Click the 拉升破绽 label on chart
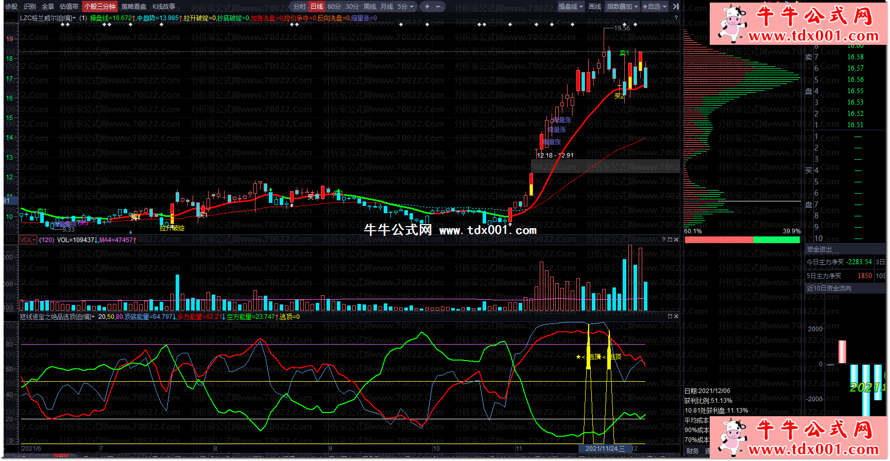890x461 pixels. point(172,228)
